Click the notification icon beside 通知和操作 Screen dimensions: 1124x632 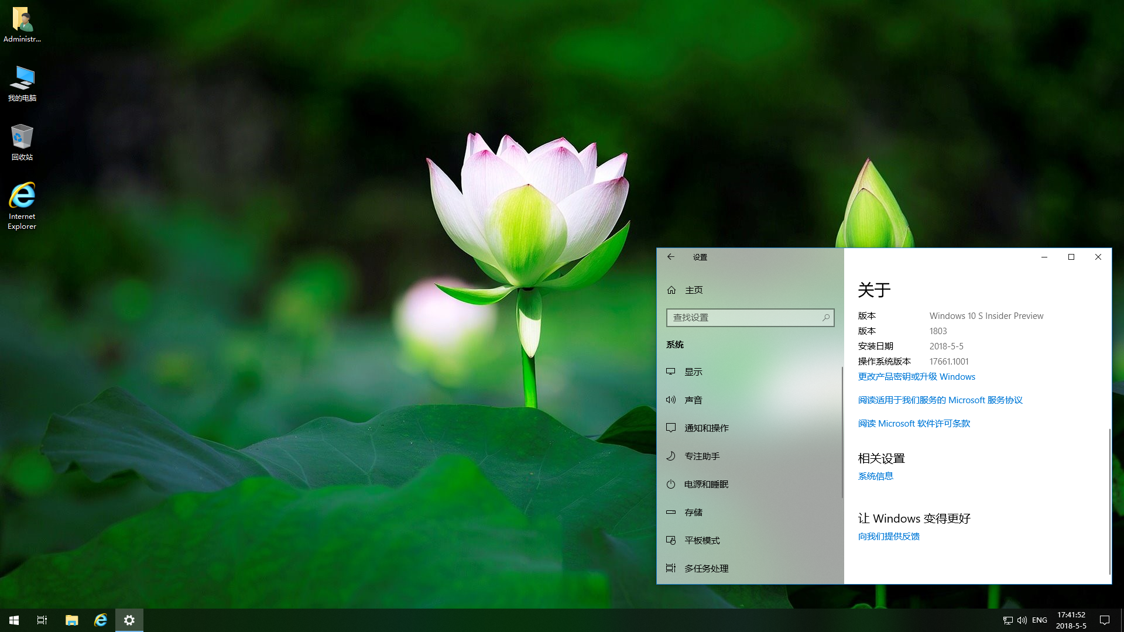(671, 428)
